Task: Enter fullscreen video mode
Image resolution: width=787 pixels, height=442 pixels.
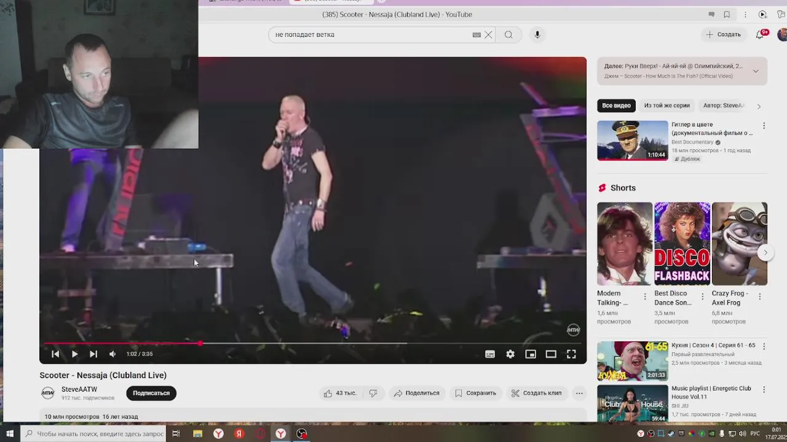Action: click(571, 354)
